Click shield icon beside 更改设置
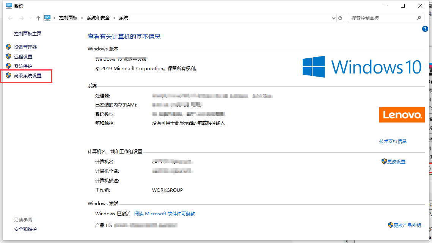The width and height of the screenshot is (432, 243). click(384, 161)
